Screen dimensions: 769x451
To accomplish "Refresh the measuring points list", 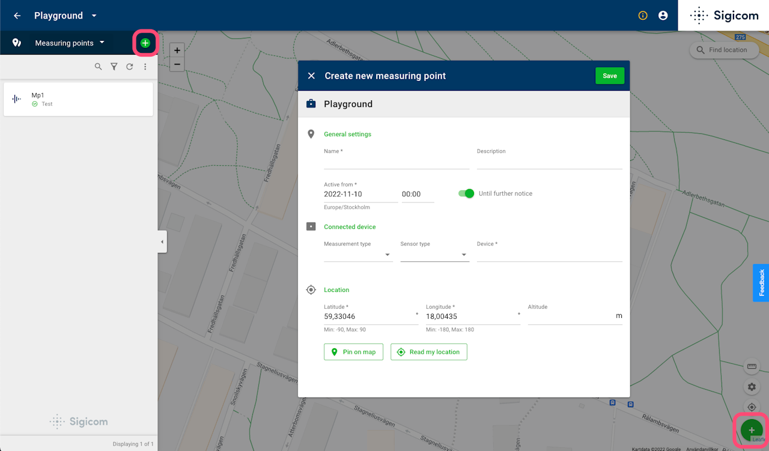I will click(x=129, y=67).
